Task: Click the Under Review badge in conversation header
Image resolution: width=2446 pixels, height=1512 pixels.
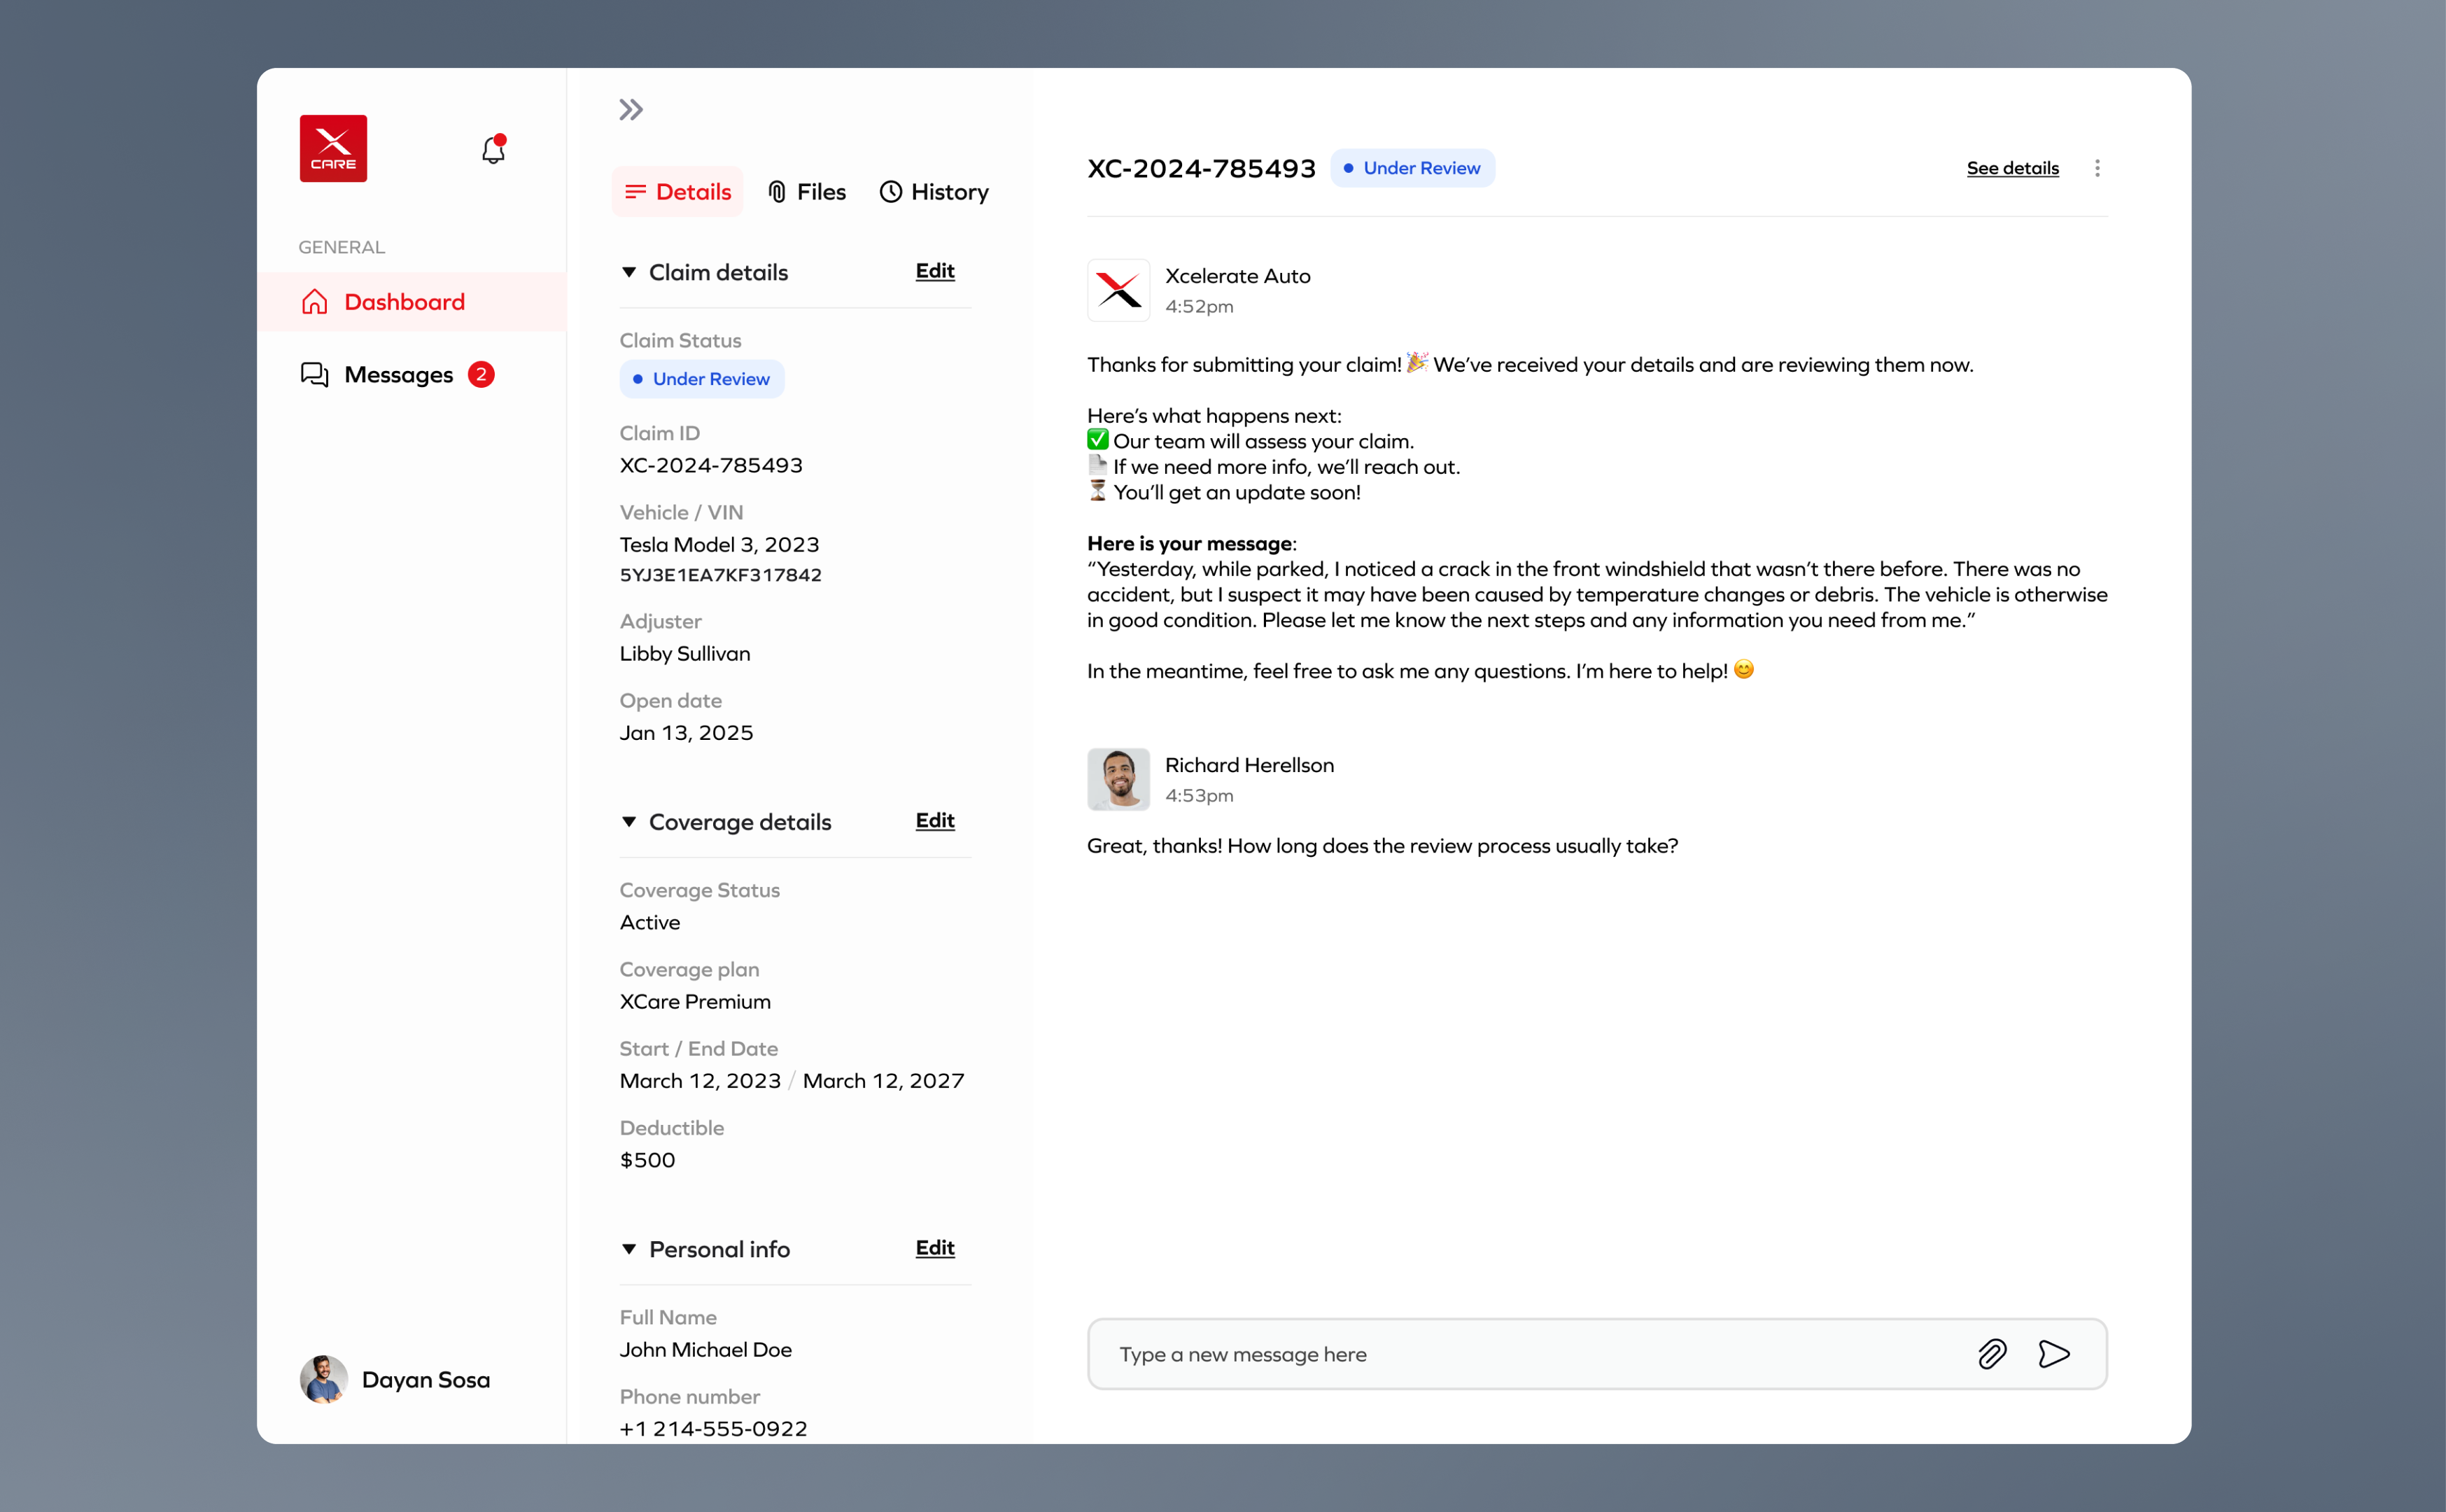Action: coord(1412,168)
